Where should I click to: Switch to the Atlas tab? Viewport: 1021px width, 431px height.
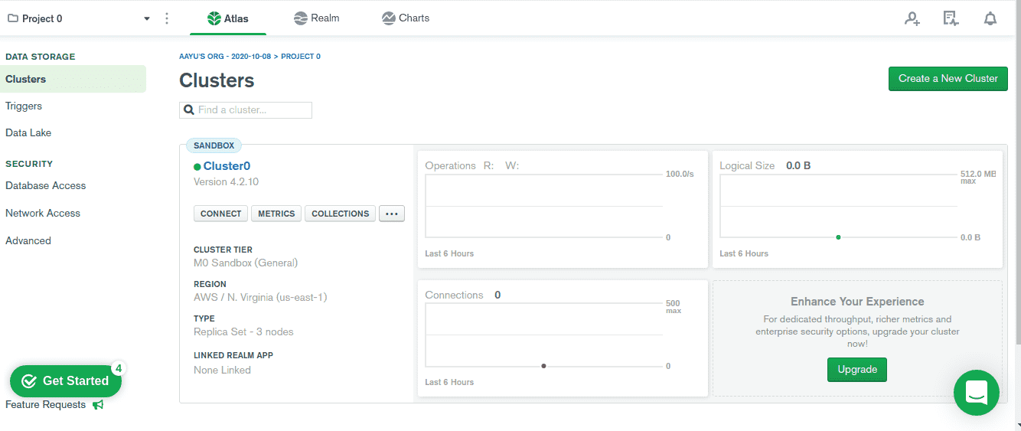point(228,18)
